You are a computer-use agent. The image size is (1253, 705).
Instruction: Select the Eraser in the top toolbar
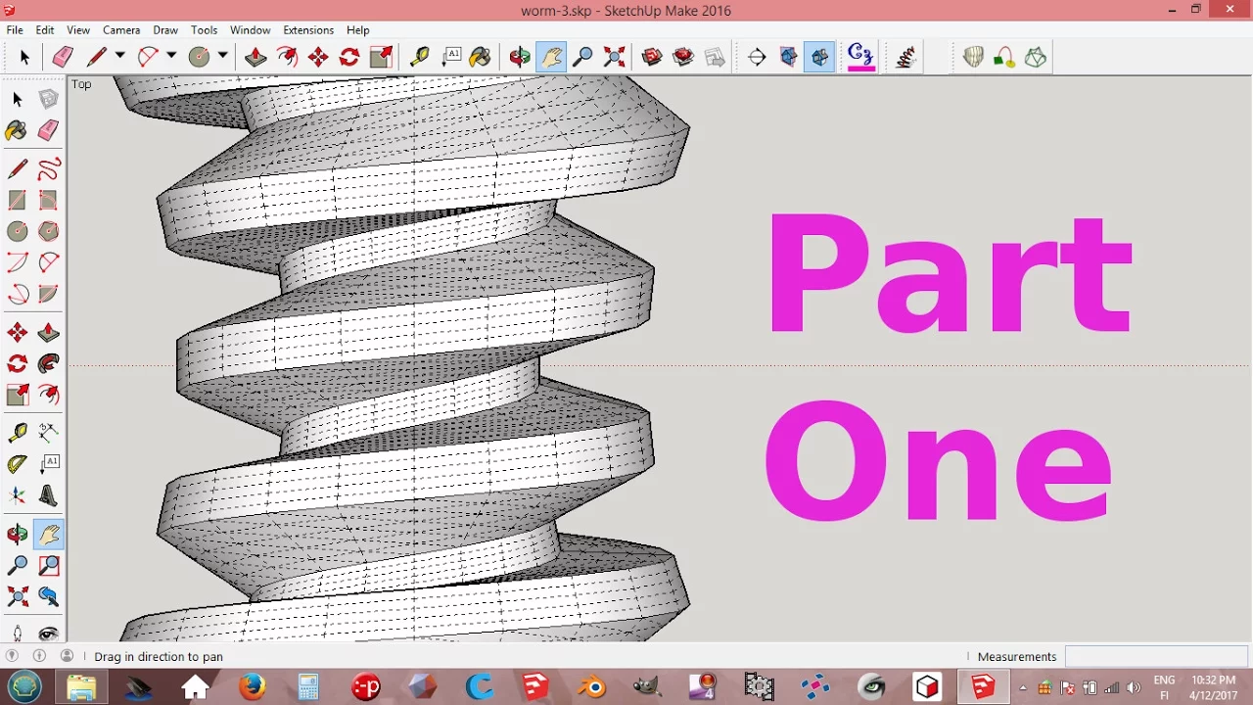coord(63,57)
